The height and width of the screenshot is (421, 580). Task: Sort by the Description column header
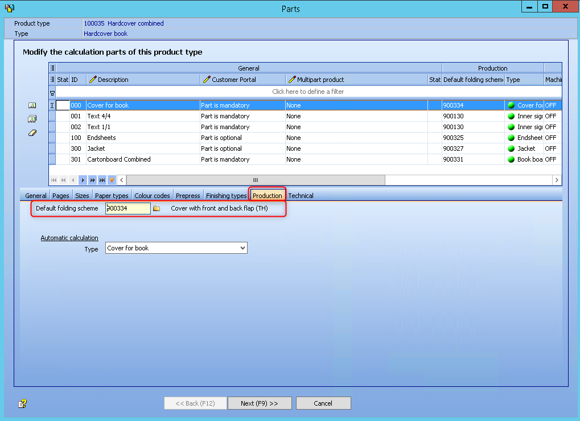143,80
